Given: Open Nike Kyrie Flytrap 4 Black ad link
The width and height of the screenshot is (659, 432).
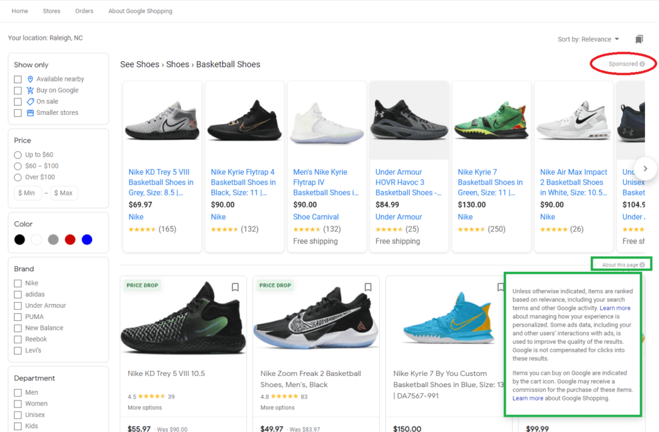Looking at the screenshot, I should 243,182.
